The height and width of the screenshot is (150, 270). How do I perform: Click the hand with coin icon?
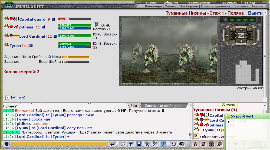click(x=220, y=144)
